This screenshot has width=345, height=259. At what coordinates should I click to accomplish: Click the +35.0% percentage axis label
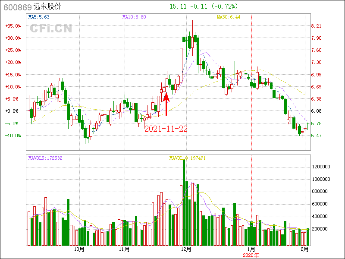click(13, 26)
